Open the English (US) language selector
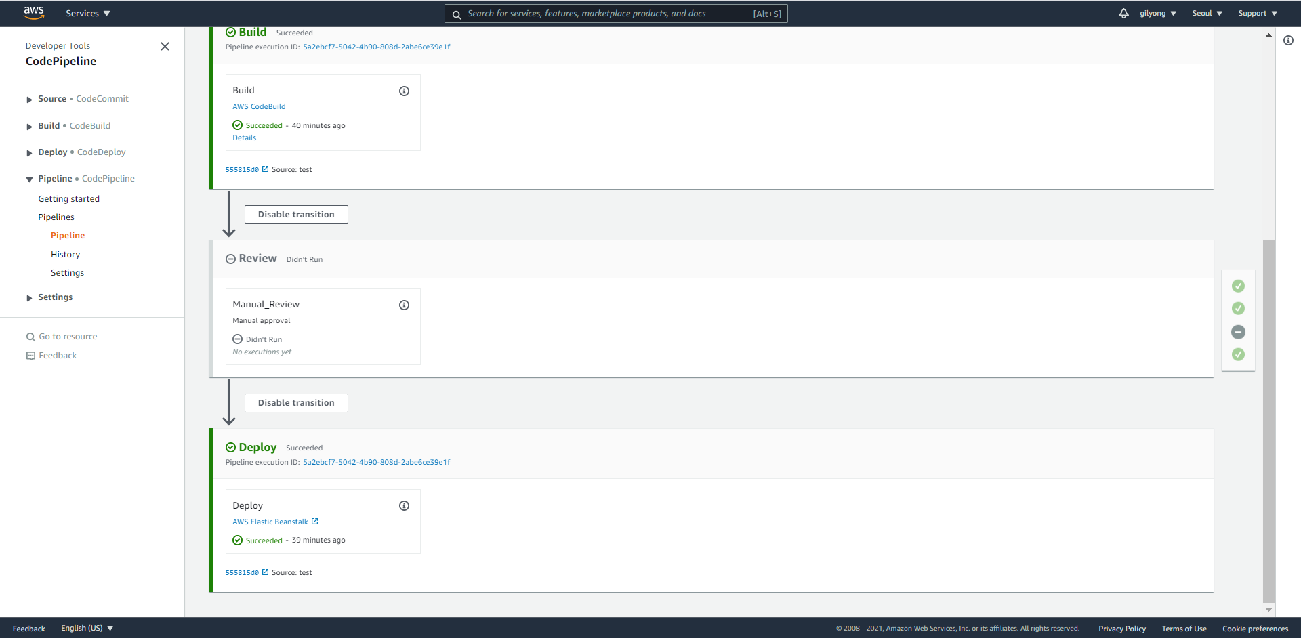The height and width of the screenshot is (638, 1301). pos(87,628)
